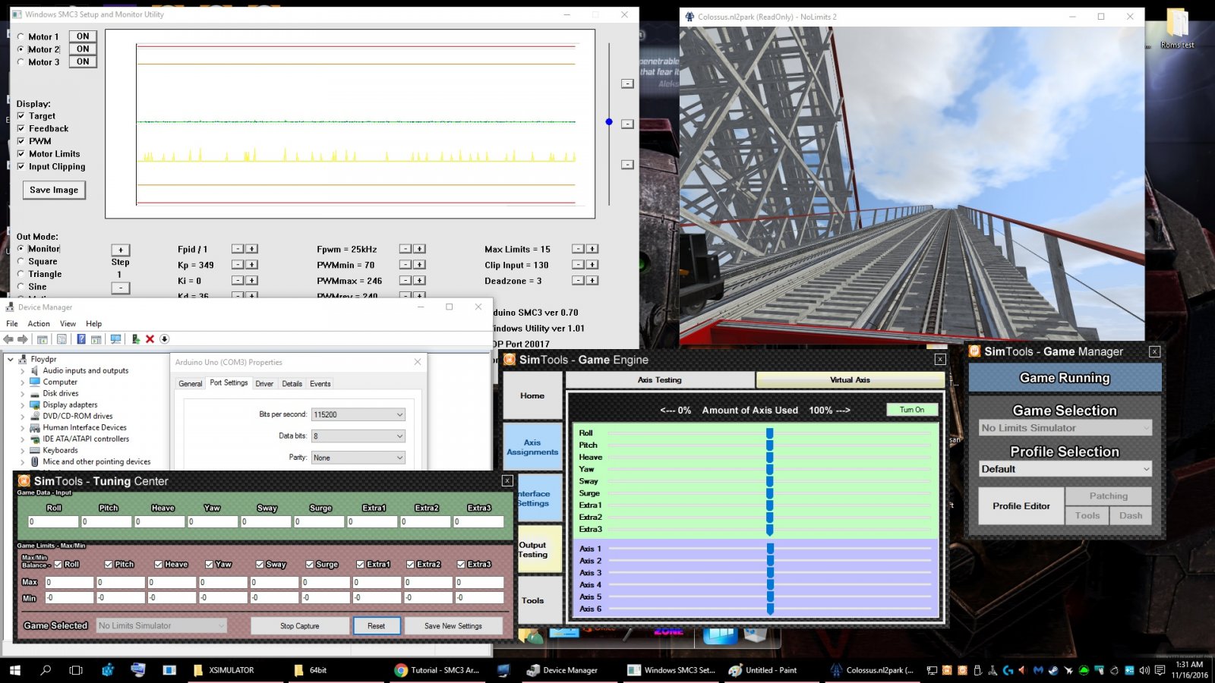
Task: Click the Windows SMC3 Setup taskbar item
Action: pyautogui.click(x=672, y=670)
